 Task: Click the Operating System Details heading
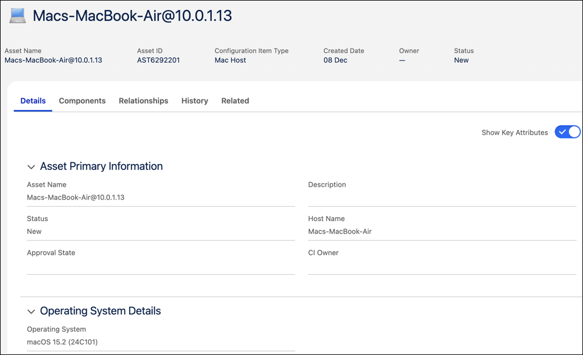click(x=101, y=311)
